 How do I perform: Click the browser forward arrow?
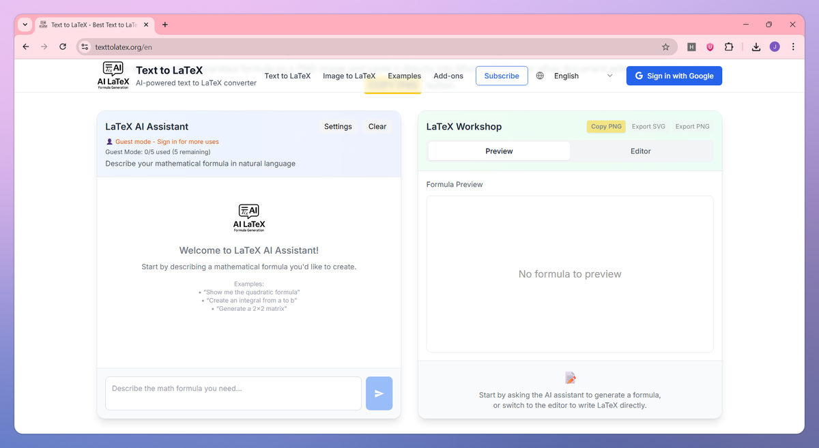point(44,47)
